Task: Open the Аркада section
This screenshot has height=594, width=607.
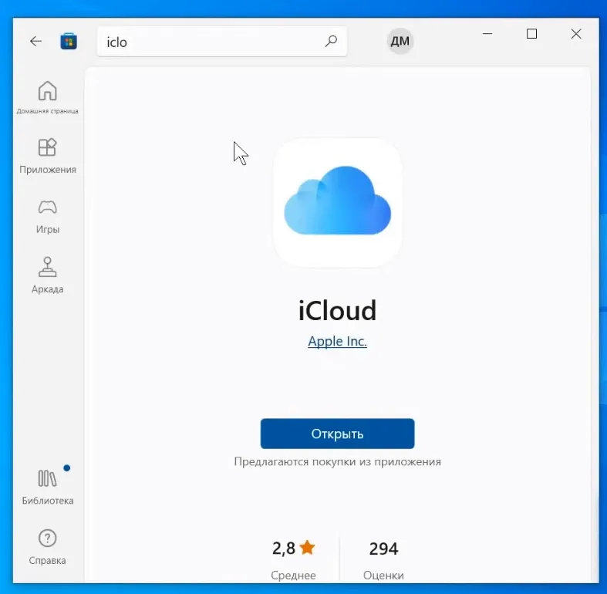Action: 47,275
